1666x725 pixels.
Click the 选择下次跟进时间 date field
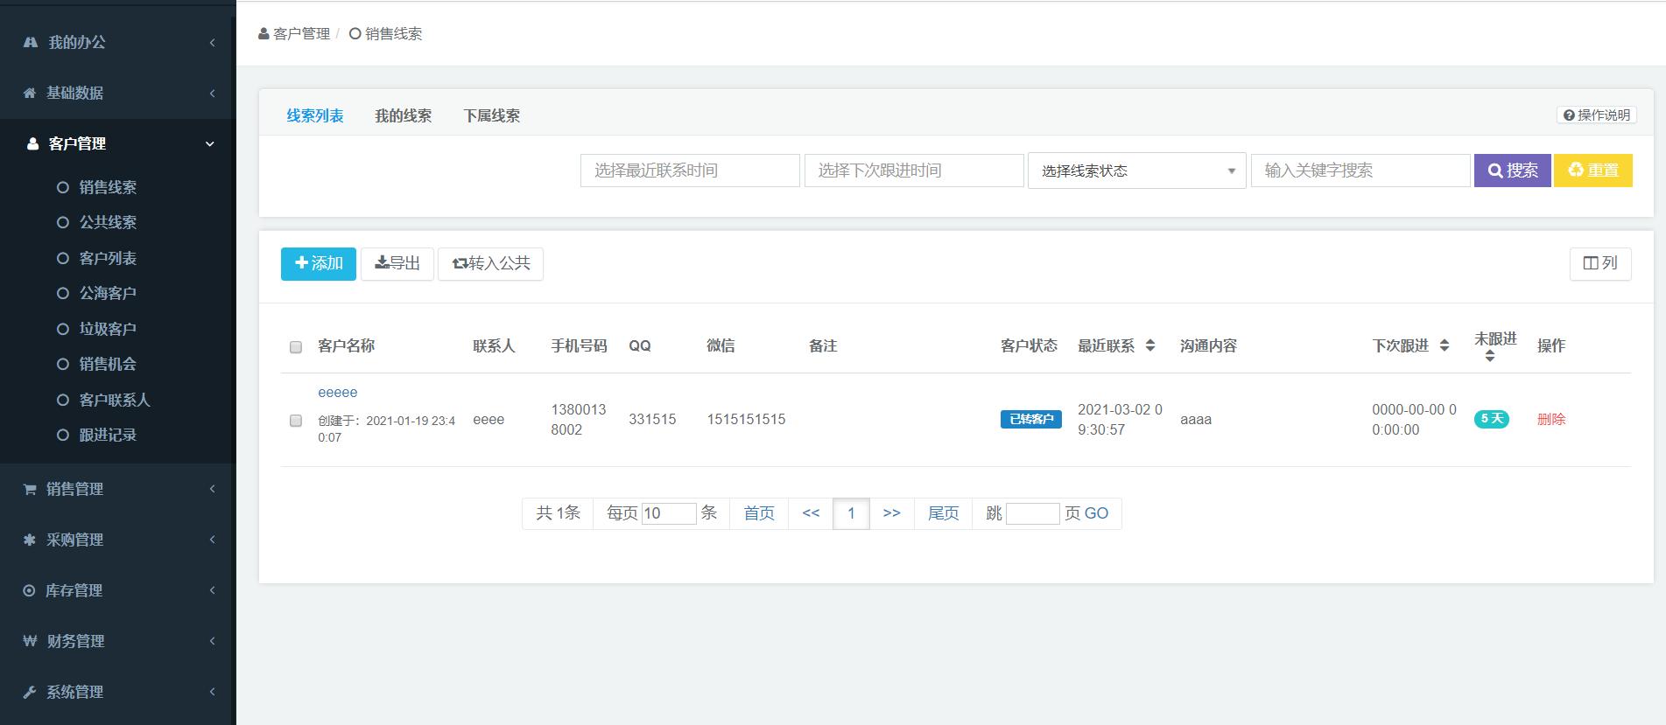(914, 171)
